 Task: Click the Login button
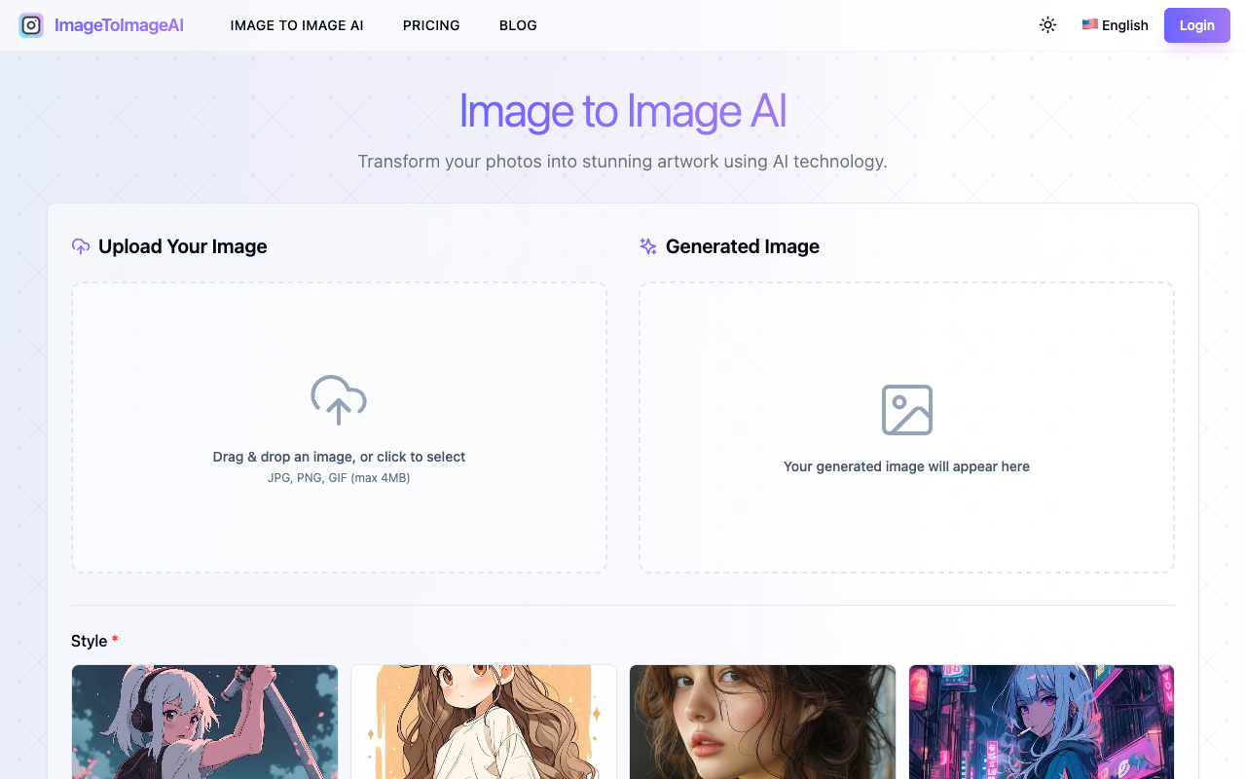pos(1197,25)
